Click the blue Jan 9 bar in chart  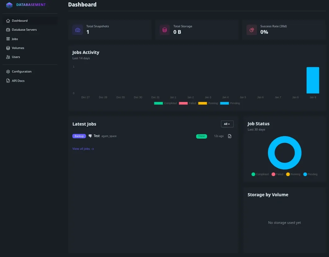click(313, 80)
